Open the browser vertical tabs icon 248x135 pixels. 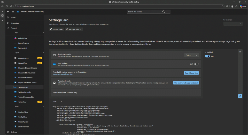pos(2,2)
